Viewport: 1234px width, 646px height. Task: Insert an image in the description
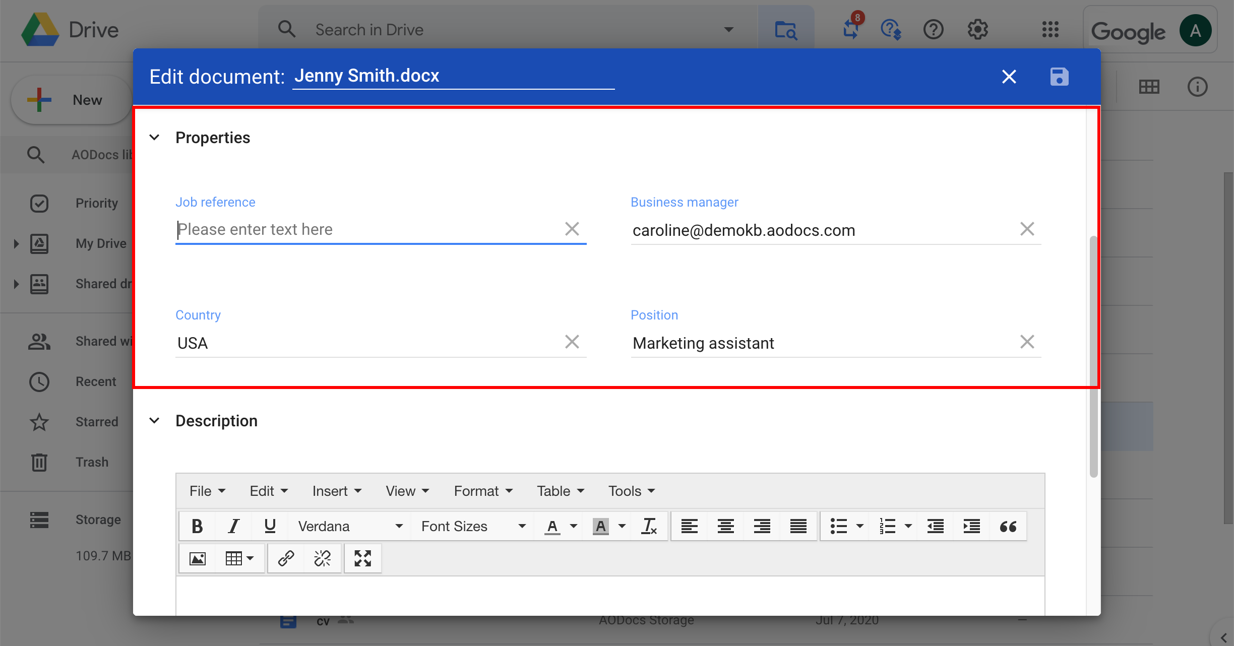(x=197, y=558)
